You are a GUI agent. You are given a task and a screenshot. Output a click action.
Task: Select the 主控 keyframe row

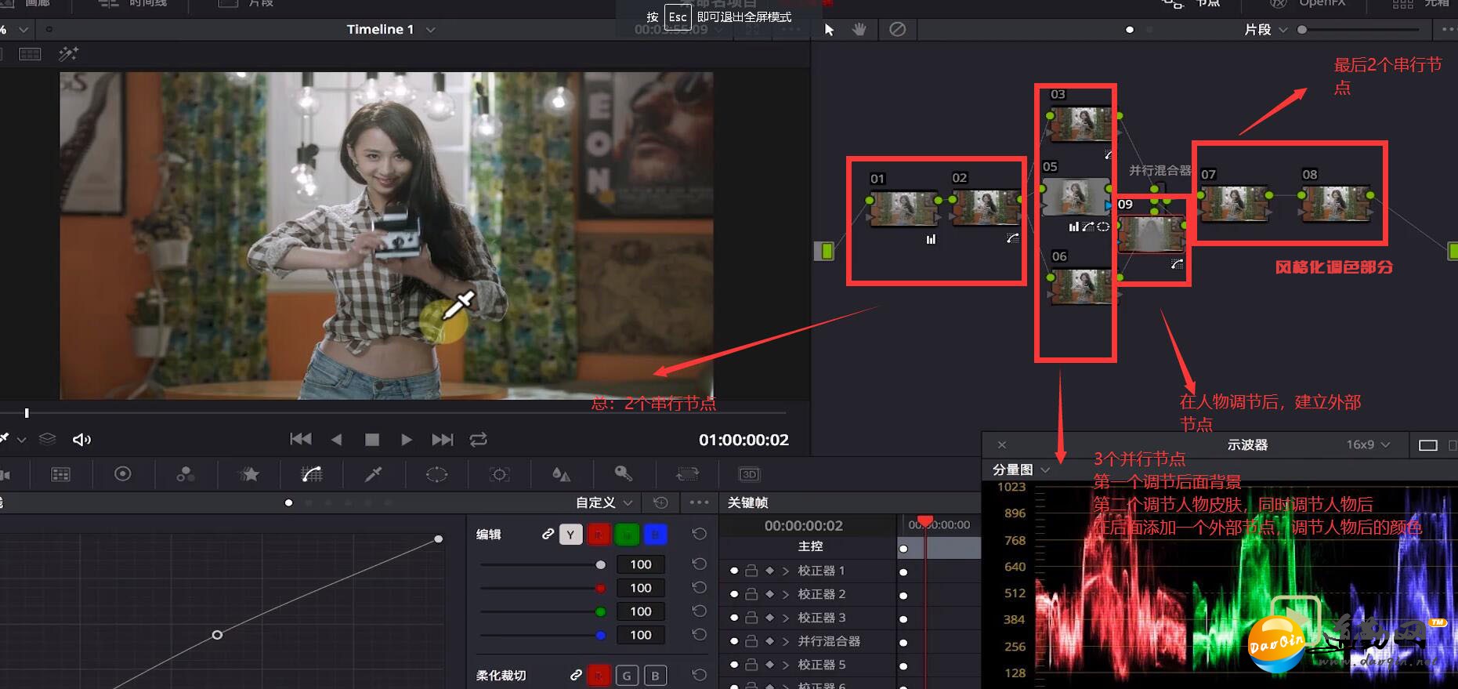(811, 546)
